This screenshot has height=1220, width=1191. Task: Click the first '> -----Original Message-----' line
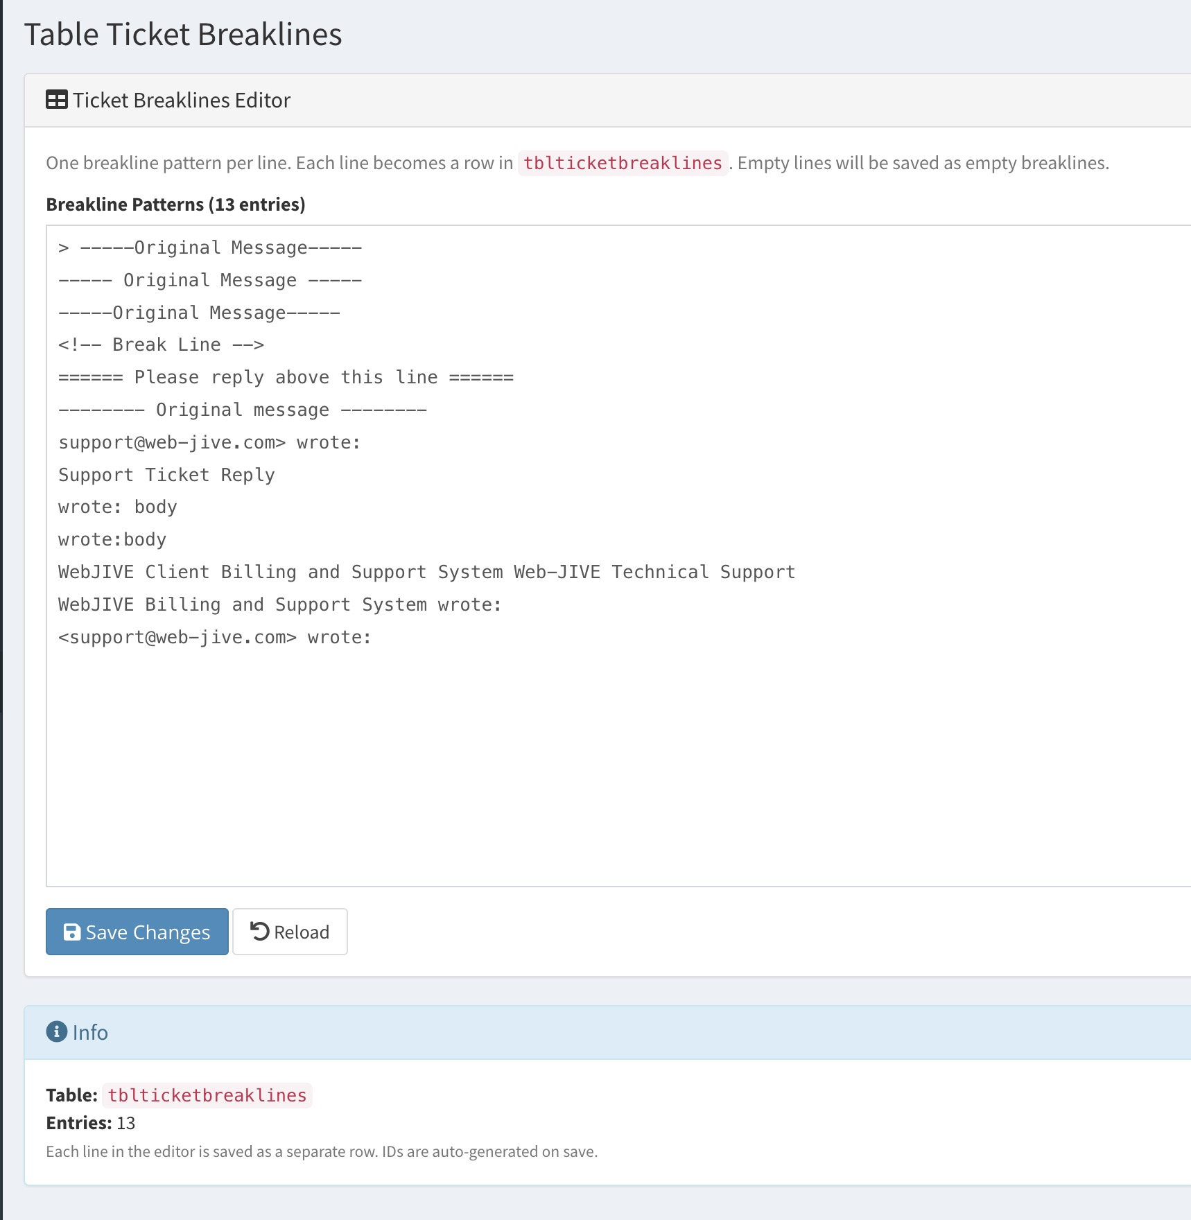210,247
